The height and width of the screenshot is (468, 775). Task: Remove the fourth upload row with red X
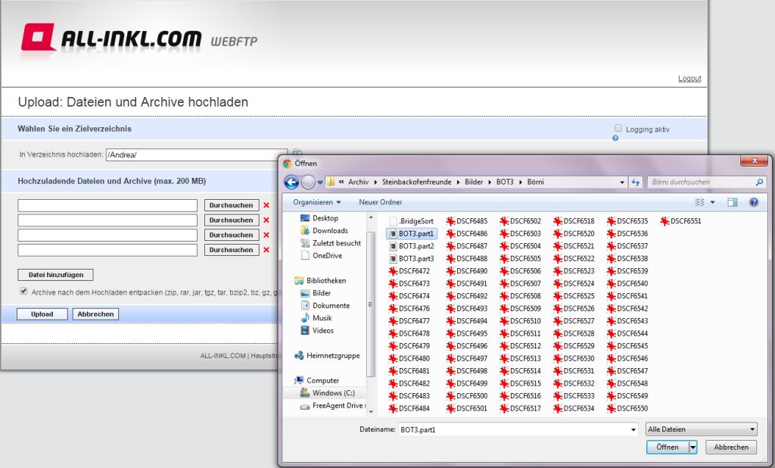coord(266,250)
